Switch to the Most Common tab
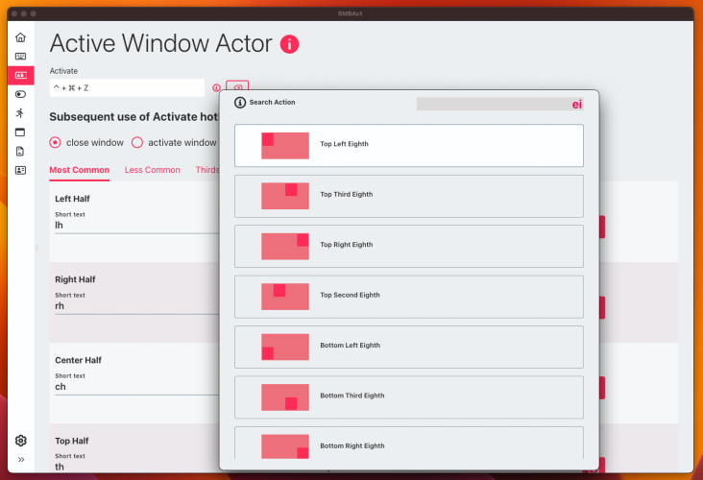 pos(80,170)
